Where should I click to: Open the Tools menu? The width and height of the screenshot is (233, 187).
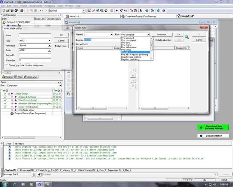[60, 6]
